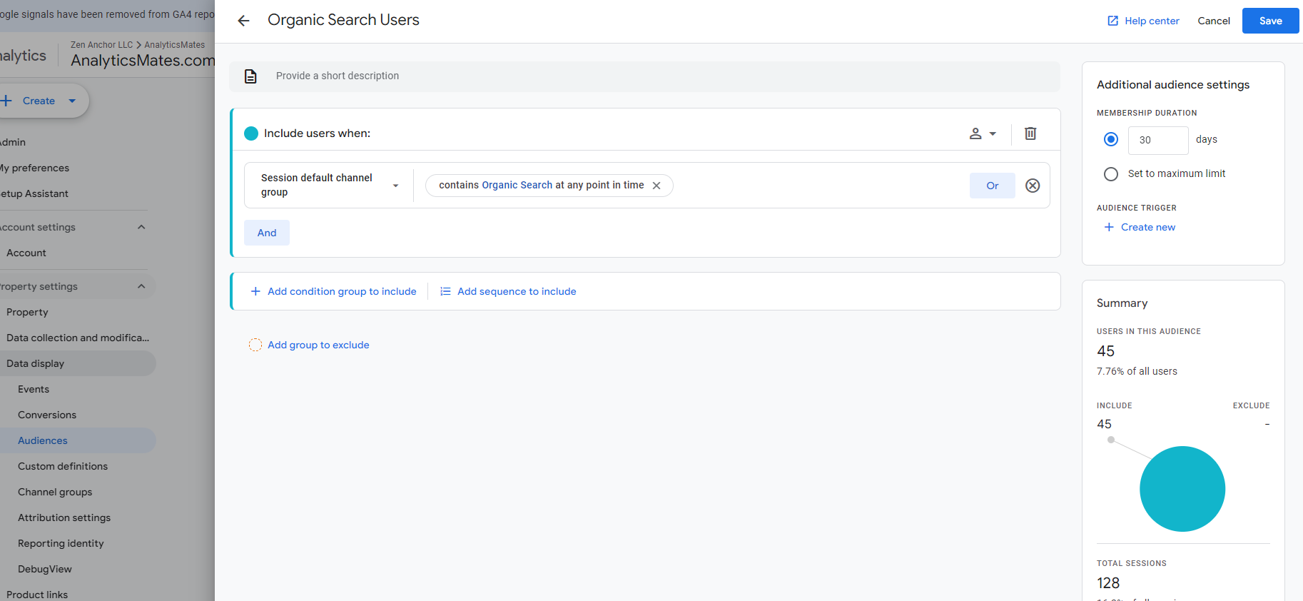The image size is (1303, 601).
Task: Click the plus icon beside Create new trigger
Action: (1109, 227)
